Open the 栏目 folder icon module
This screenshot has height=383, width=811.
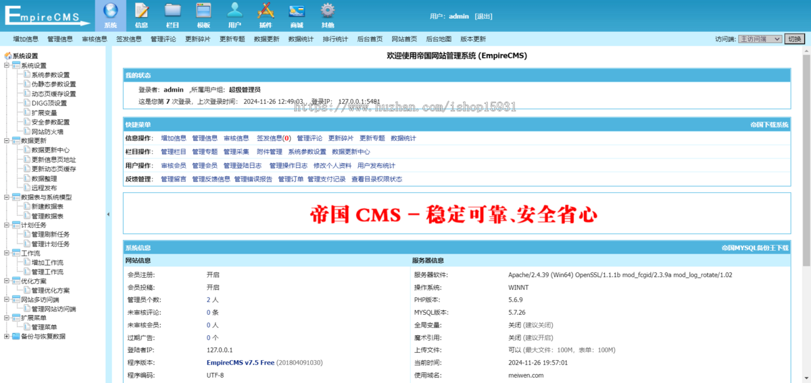(x=172, y=15)
